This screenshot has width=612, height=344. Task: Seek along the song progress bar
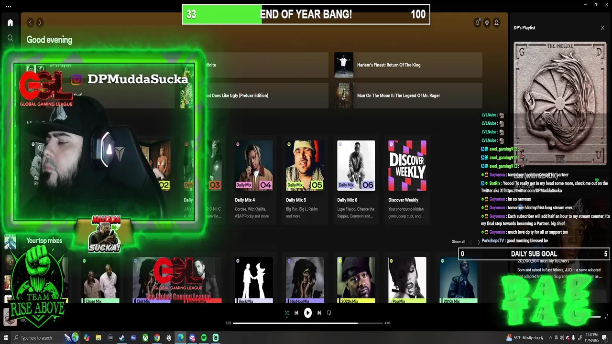point(308,323)
